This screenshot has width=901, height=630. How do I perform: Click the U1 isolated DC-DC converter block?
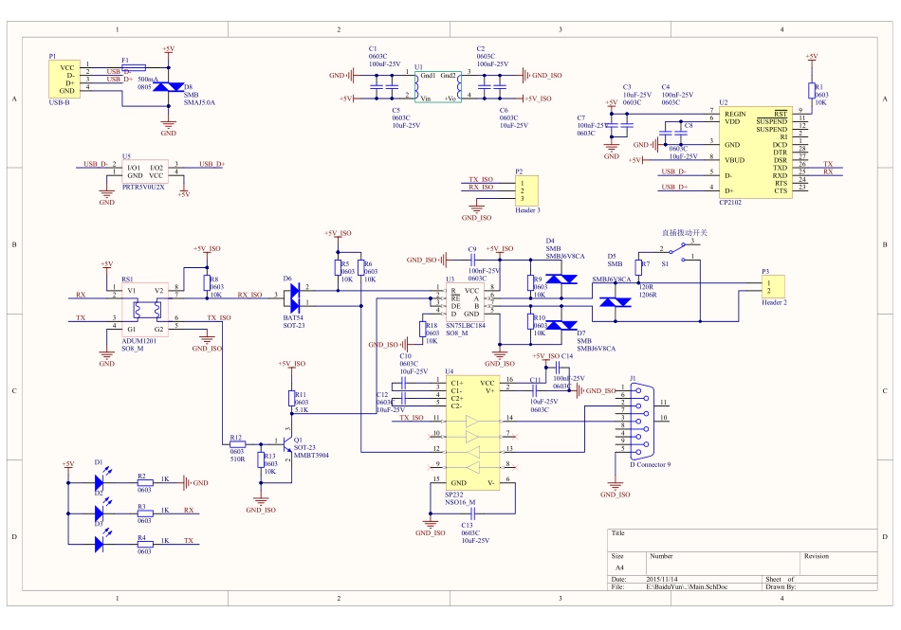pyautogui.click(x=438, y=86)
